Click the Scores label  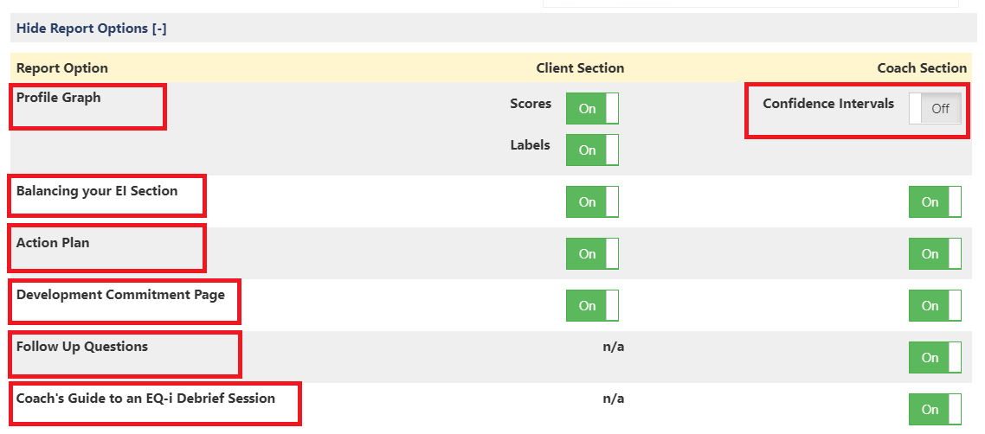tap(531, 104)
